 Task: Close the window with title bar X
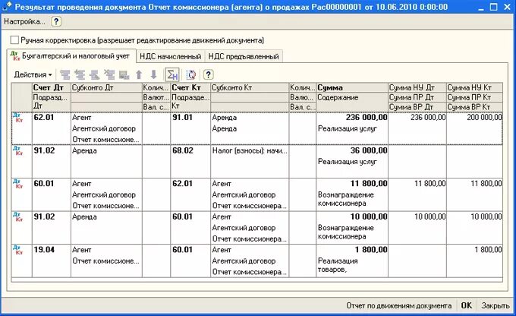click(507, 7)
